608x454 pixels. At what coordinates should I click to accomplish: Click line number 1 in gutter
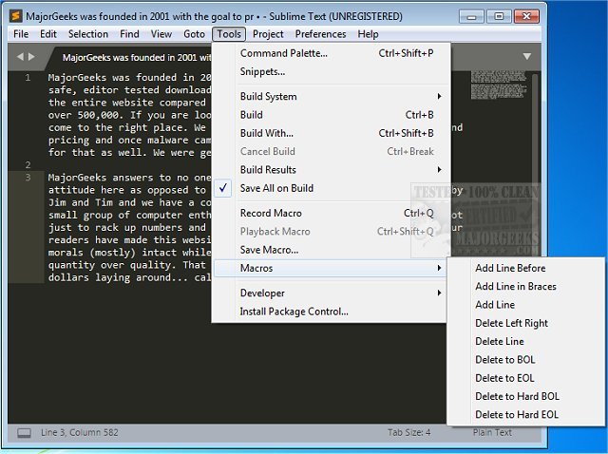(28, 78)
